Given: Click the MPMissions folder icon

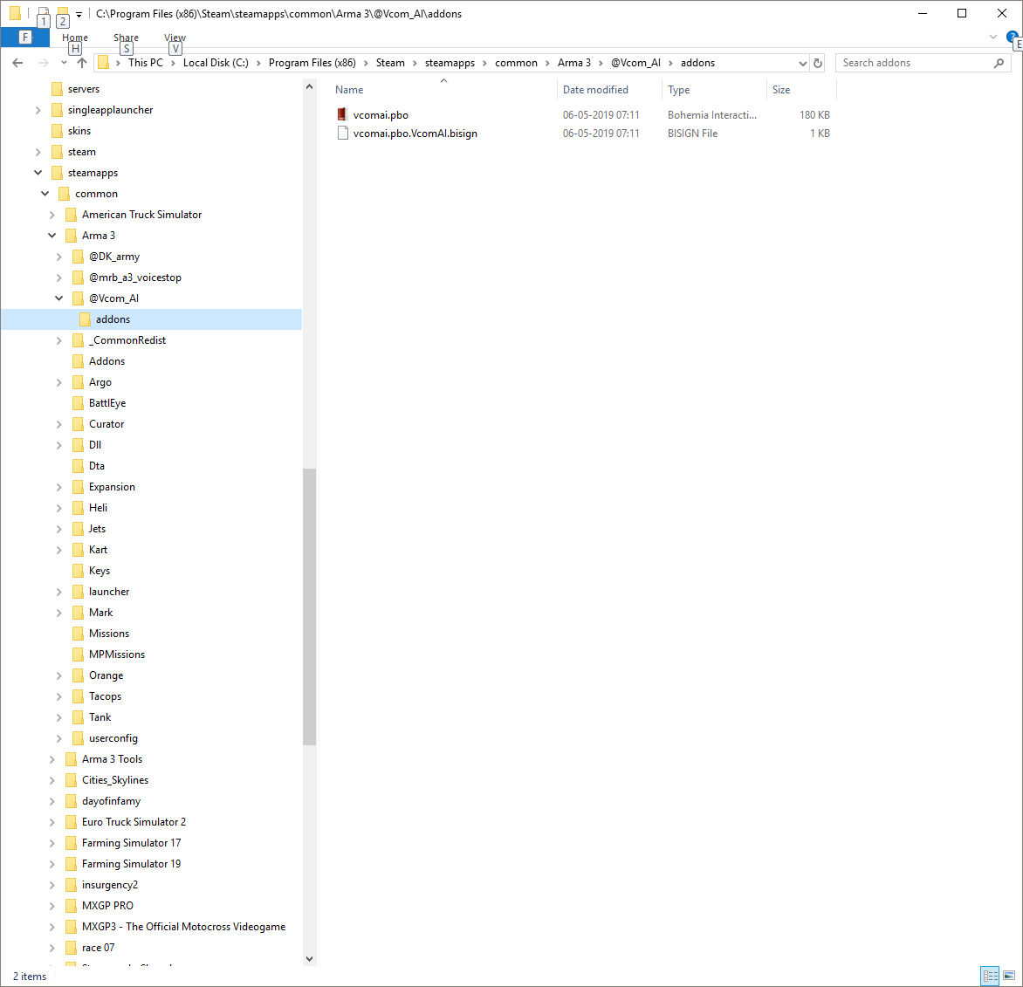Looking at the screenshot, I should [x=78, y=655].
